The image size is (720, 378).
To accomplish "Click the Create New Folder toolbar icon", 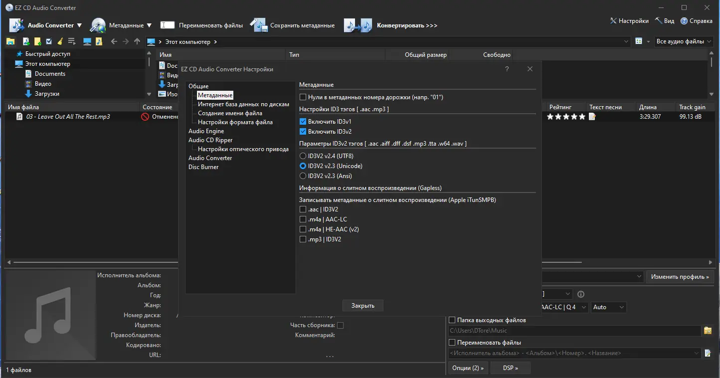I will pyautogui.click(x=37, y=41).
